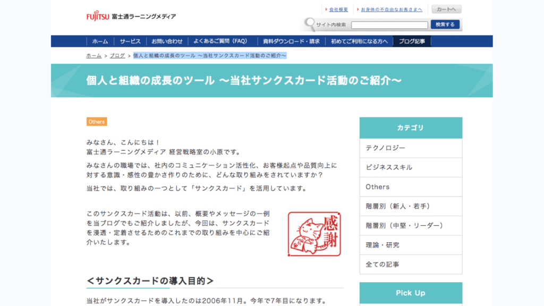Select 資料ダウンロード・請求 in the navigation
This screenshot has width=544, height=306.
click(290, 41)
